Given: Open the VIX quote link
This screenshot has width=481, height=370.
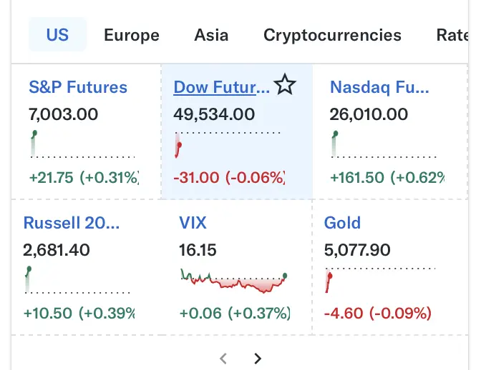Looking at the screenshot, I should [193, 222].
